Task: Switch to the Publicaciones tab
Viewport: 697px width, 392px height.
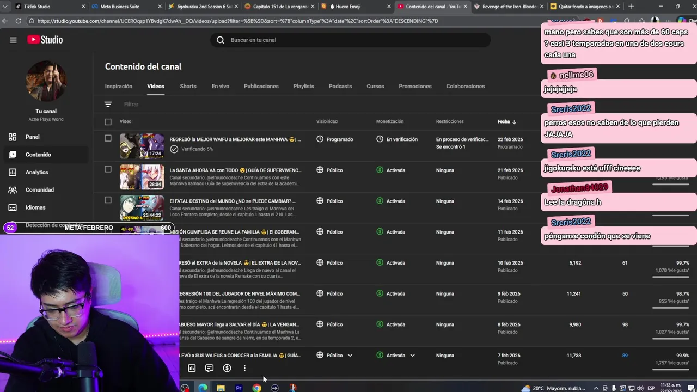Action: 261,86
